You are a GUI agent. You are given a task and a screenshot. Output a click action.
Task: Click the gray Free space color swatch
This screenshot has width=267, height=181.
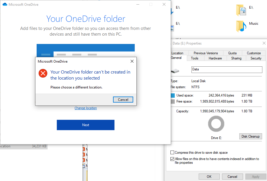173,101
